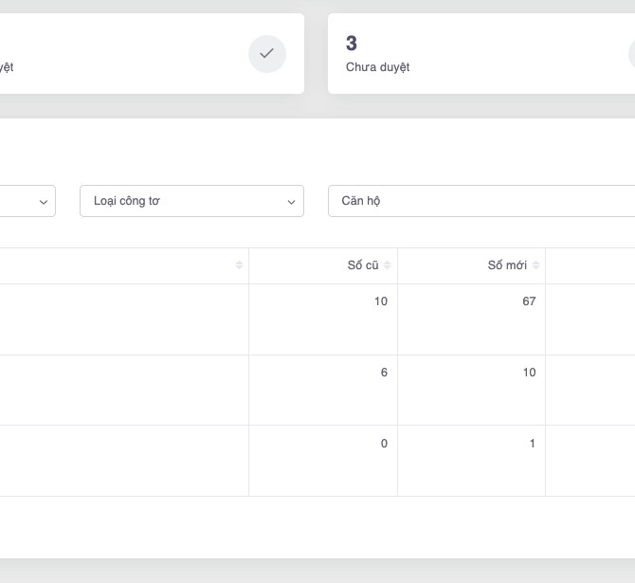Click the sort arrows beside Số cũ
This screenshot has width=635, height=583.
click(388, 265)
